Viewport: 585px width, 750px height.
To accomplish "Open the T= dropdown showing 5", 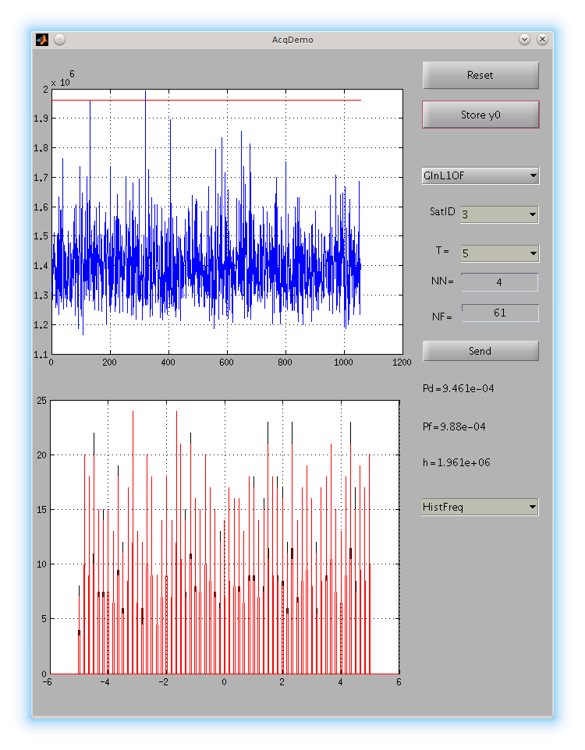I will click(x=499, y=253).
